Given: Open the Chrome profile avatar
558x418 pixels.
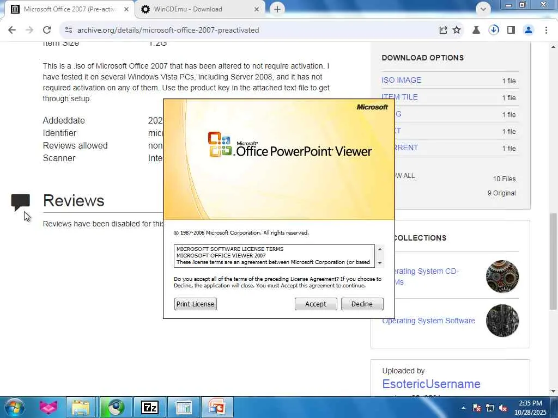Looking at the screenshot, I should [x=529, y=30].
